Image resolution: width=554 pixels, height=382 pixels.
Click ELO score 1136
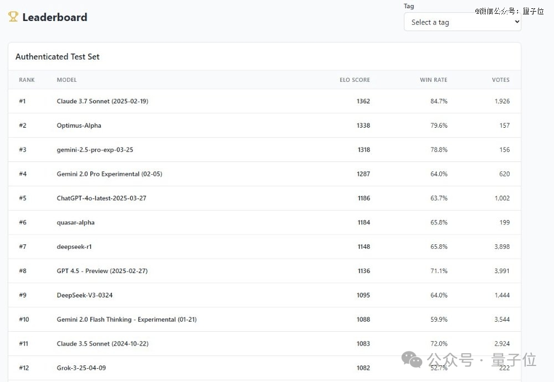tap(364, 271)
